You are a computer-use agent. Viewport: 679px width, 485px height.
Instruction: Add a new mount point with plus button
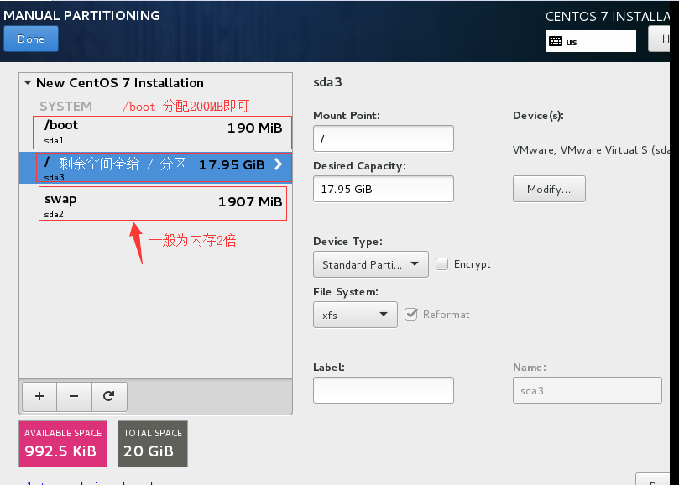pos(39,396)
